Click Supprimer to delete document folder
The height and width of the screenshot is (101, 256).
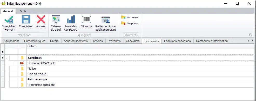130,23
